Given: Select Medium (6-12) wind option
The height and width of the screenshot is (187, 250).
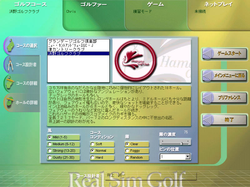Looking at the screenshot, I should point(50,144).
